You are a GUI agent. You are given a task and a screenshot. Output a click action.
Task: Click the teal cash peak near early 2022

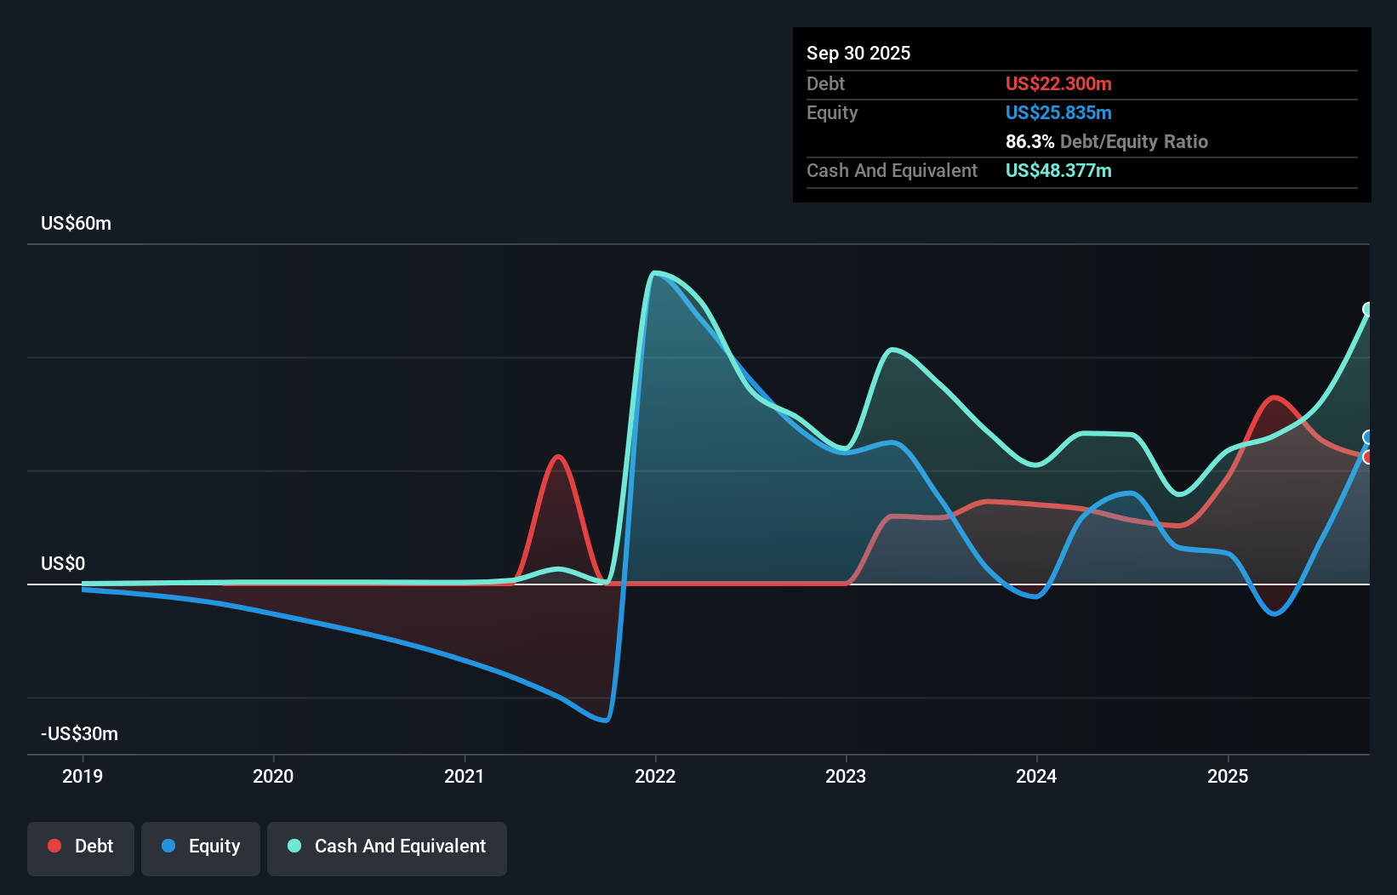tap(657, 274)
